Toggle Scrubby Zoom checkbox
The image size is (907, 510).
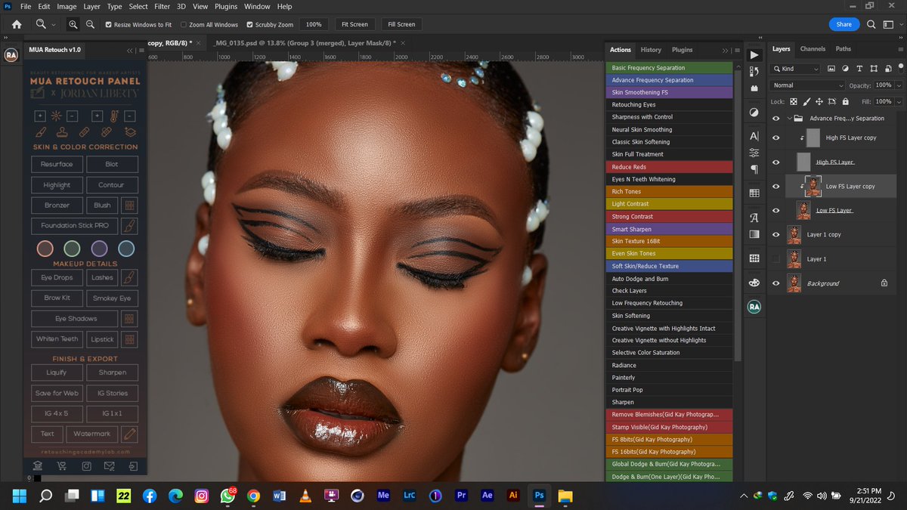[250, 24]
